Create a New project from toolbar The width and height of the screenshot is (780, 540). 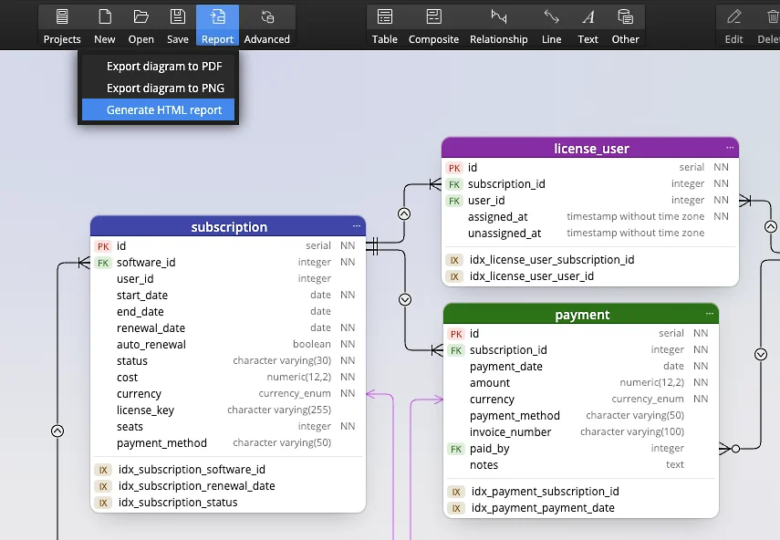pos(105,26)
